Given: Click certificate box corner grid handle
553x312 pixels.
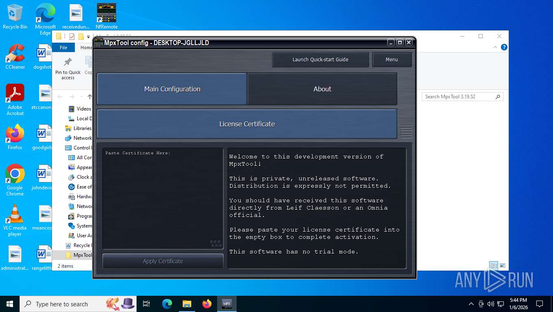Looking at the screenshot, I should (216, 244).
